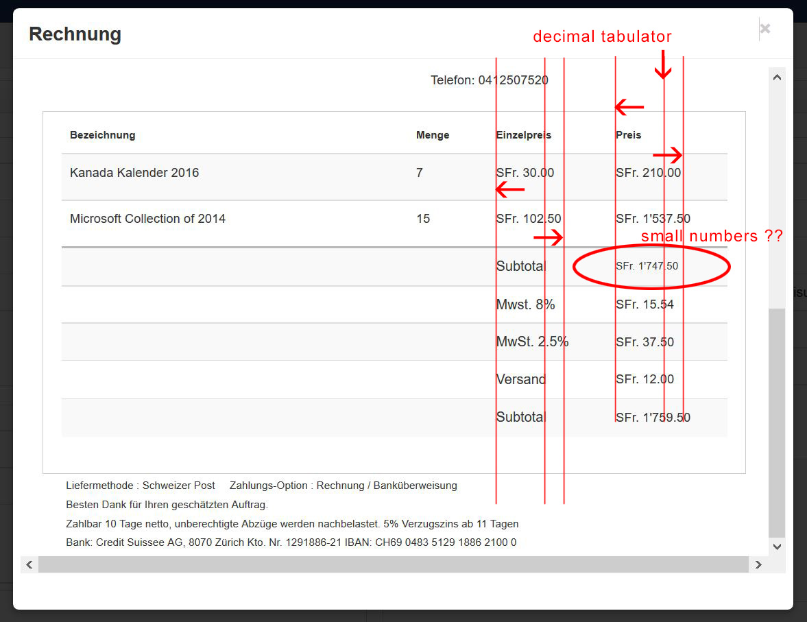Click the MwSt. 2.5% label

coord(532,342)
